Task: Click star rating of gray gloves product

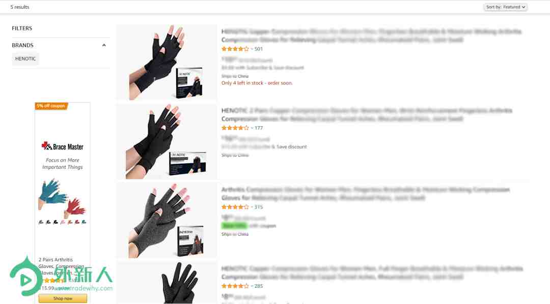Action: tap(235, 207)
